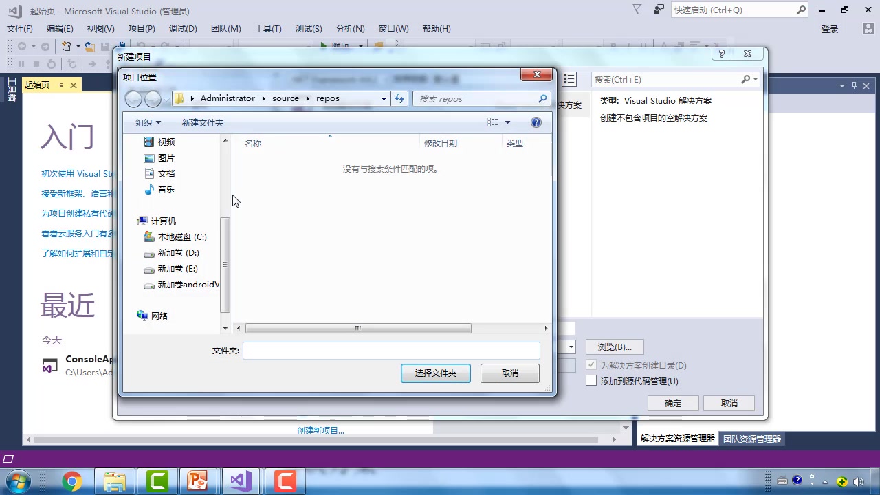This screenshot has height=495, width=880.
Task: Click the 新建文件夹 button
Action: tap(203, 122)
